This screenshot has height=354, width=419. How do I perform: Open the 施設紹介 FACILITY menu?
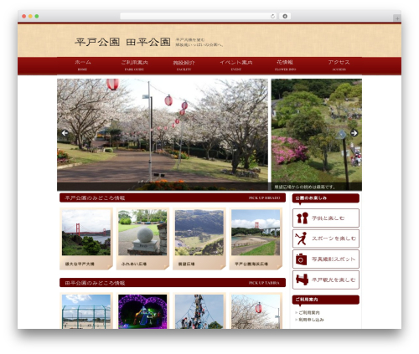184,65
